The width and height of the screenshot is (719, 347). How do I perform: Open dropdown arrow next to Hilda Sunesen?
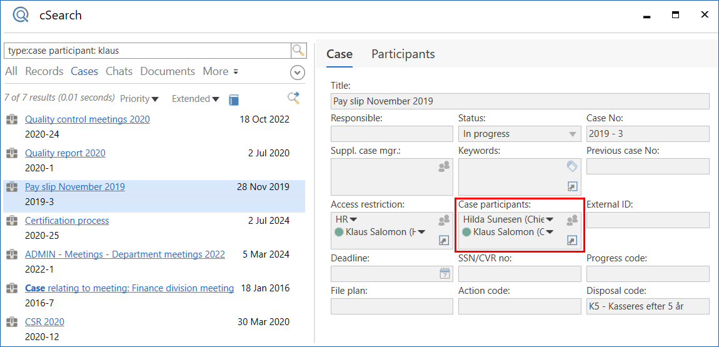point(550,219)
